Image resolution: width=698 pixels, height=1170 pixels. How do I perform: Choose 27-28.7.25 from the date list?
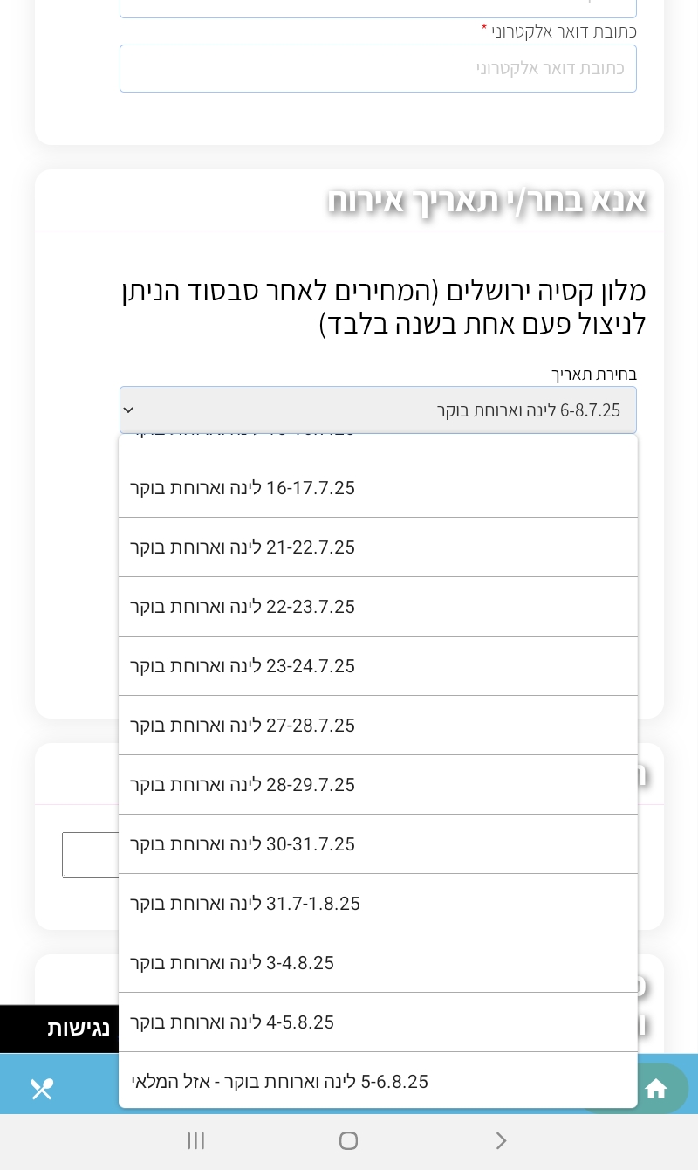pos(378,725)
